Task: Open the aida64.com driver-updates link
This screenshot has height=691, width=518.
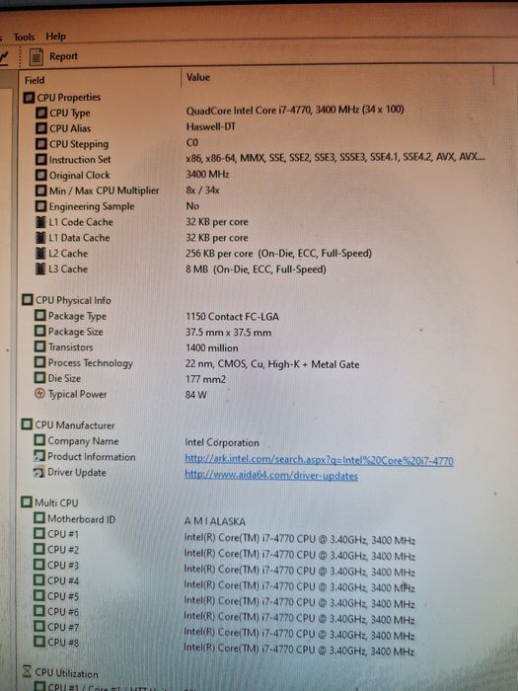Action: [x=271, y=476]
